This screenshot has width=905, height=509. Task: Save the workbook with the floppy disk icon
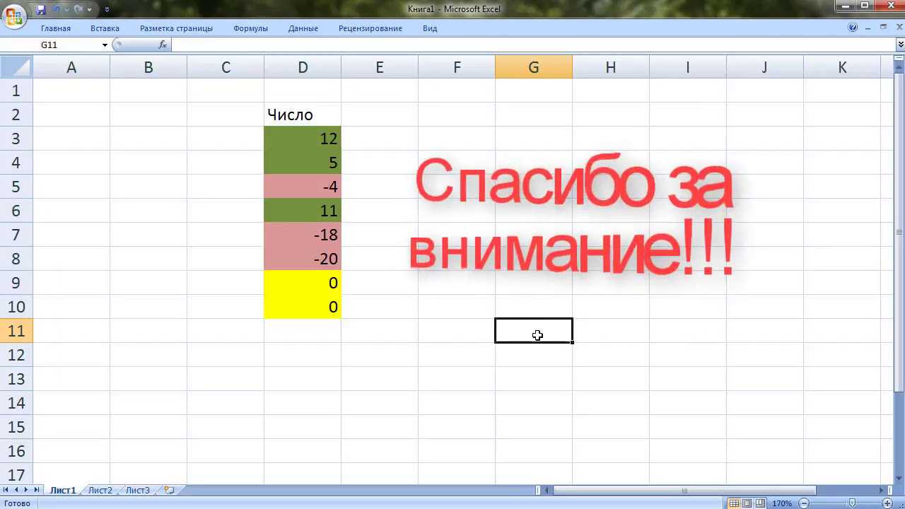tap(41, 9)
